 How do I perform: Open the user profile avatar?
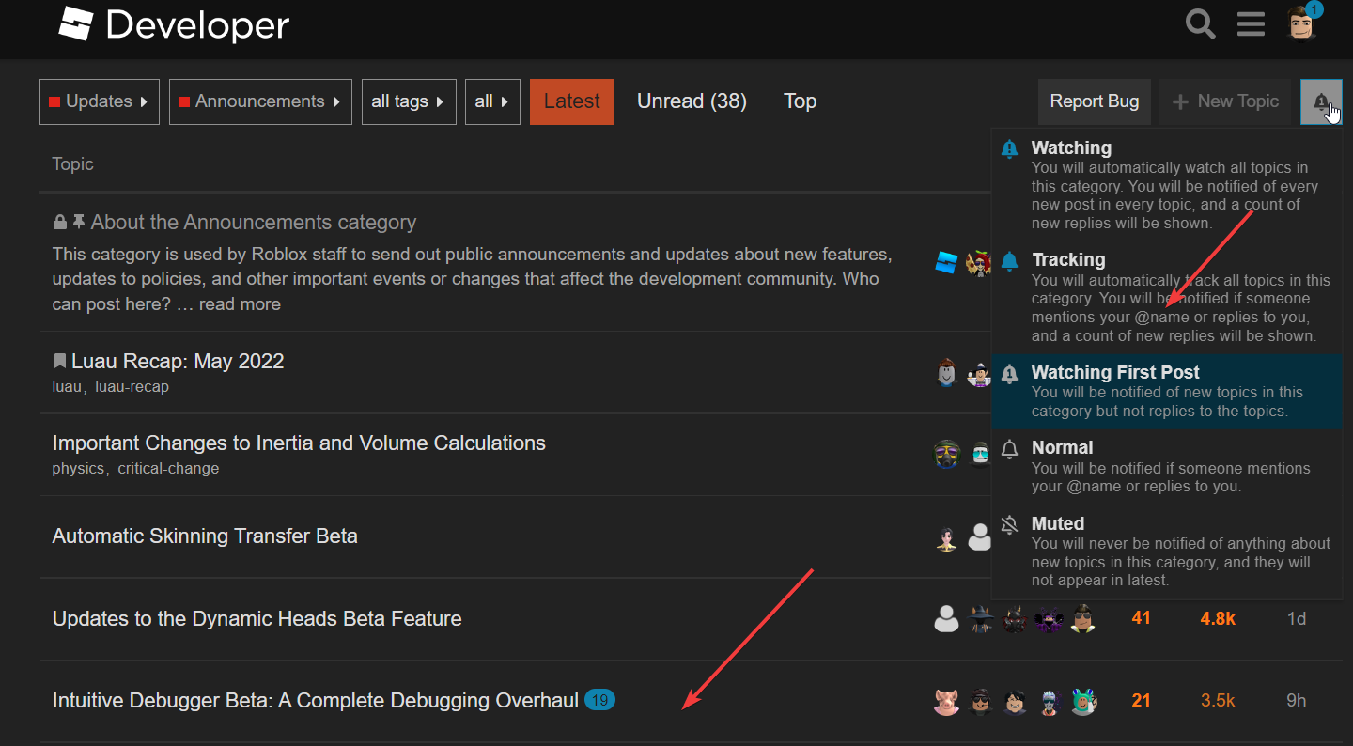pyautogui.click(x=1302, y=23)
